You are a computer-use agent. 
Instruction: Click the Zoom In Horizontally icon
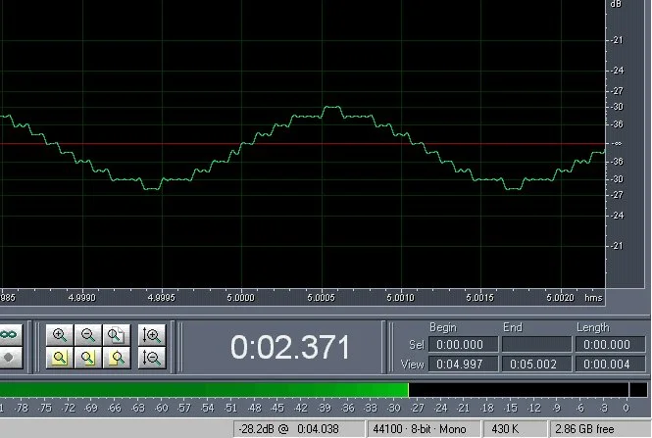60,335
